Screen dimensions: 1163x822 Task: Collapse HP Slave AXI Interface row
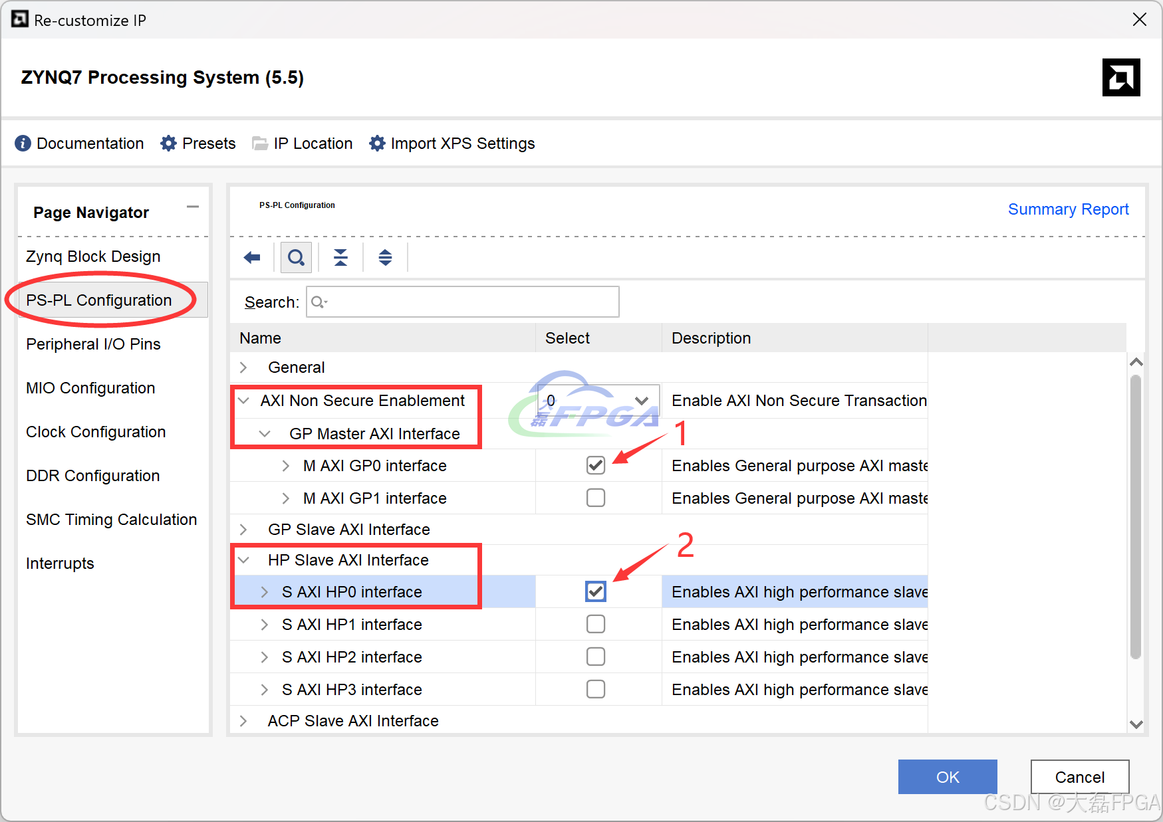[x=243, y=560]
